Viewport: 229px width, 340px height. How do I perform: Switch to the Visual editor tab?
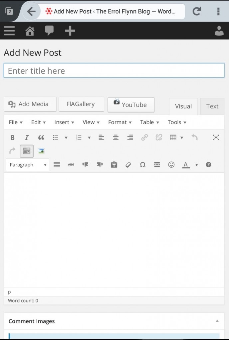(x=183, y=106)
